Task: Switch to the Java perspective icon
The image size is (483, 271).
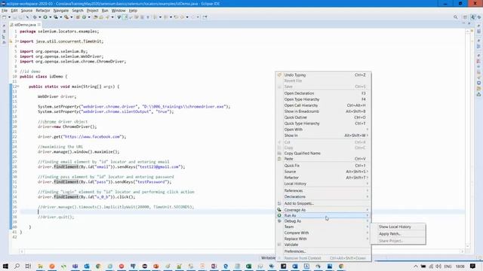Action: (x=473, y=17)
